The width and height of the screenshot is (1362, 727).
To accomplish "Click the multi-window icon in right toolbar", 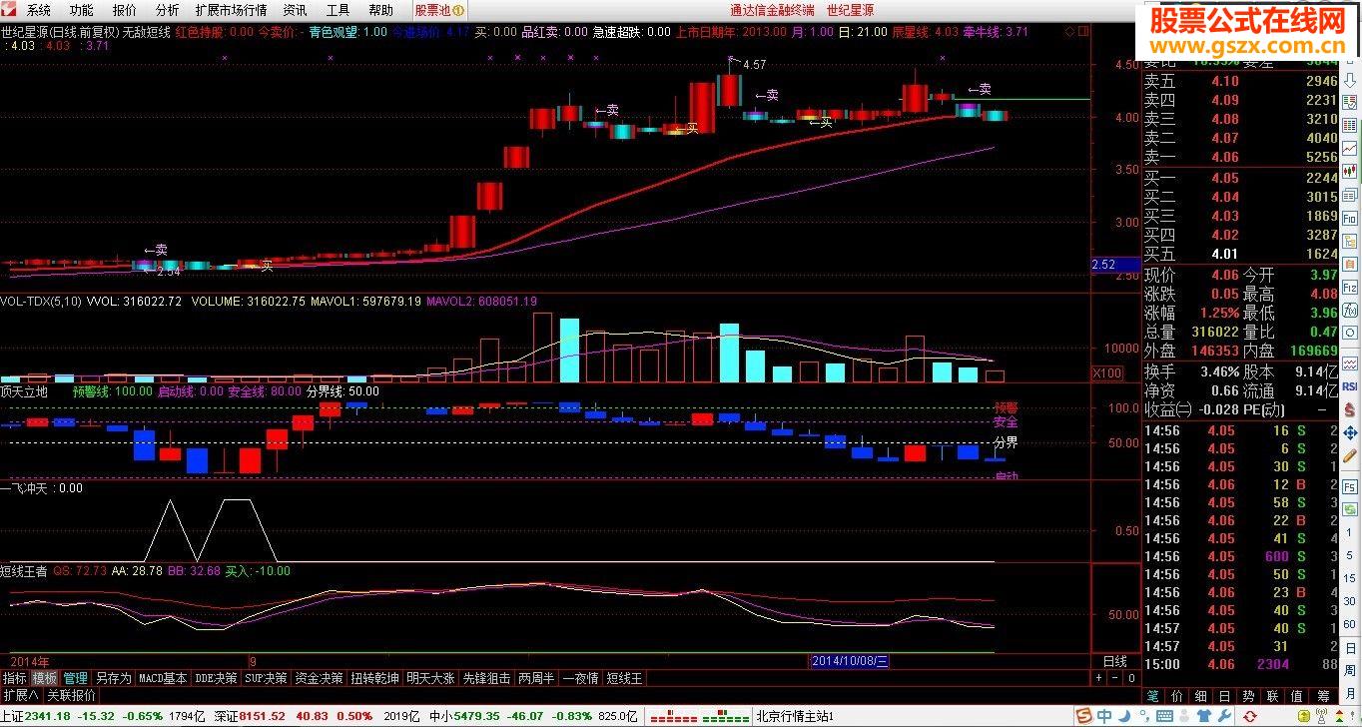I will (x=1349, y=195).
